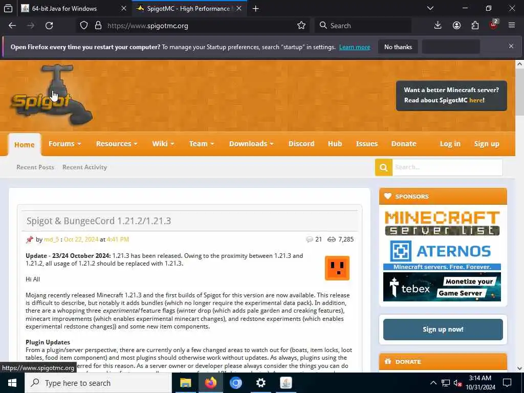Bookmark this page with the star icon

click(301, 26)
